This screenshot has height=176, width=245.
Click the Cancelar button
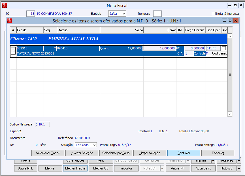click(x=218, y=153)
